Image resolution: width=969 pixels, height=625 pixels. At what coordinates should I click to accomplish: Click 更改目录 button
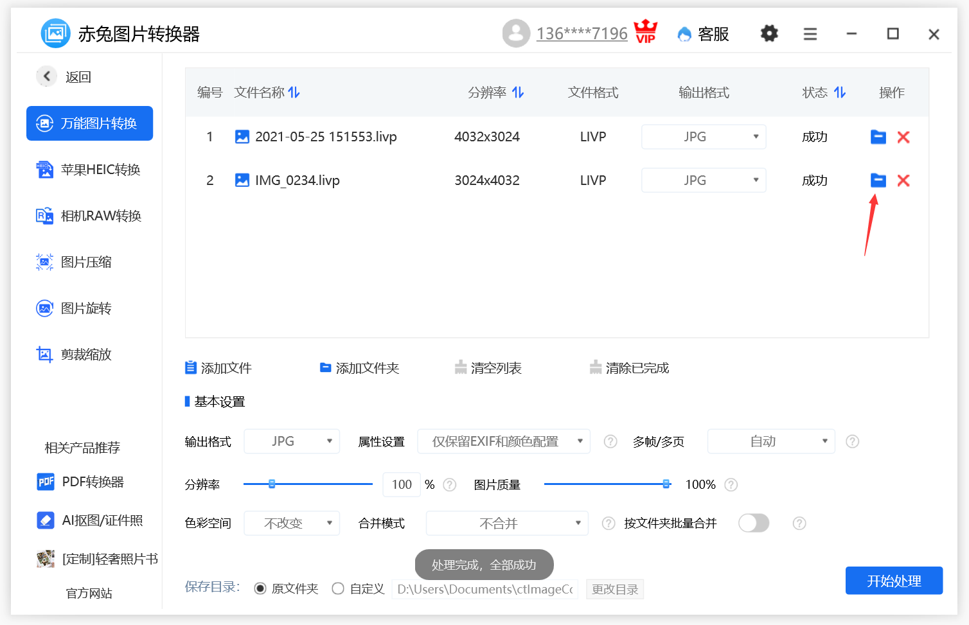click(615, 589)
